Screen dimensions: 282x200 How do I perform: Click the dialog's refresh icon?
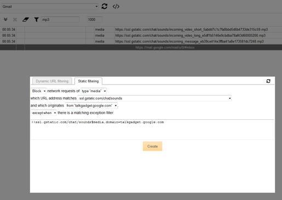pos(268,81)
